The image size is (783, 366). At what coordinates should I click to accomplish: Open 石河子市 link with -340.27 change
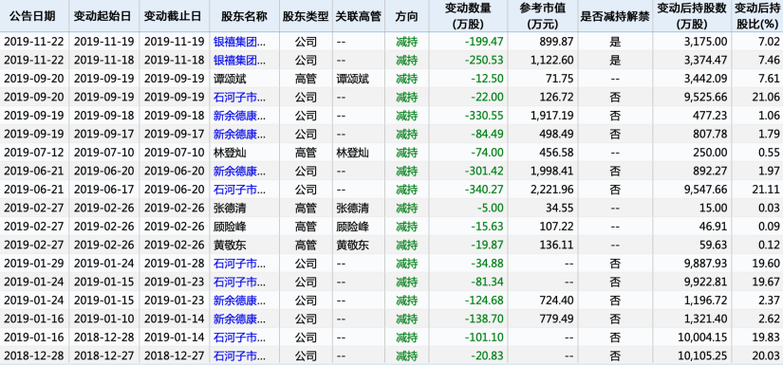(x=239, y=190)
